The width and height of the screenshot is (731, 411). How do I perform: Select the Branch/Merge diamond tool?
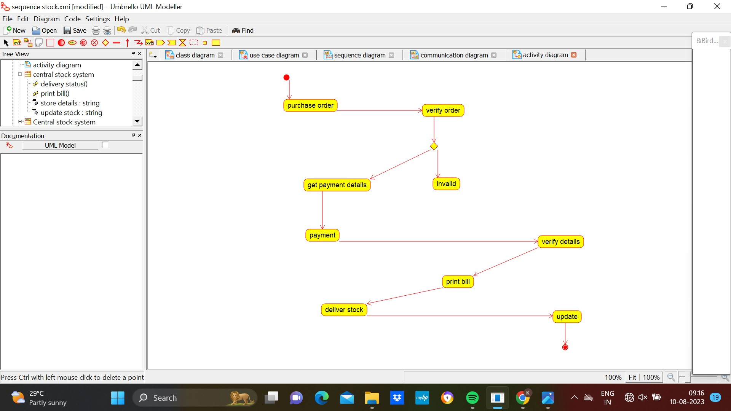click(x=105, y=43)
